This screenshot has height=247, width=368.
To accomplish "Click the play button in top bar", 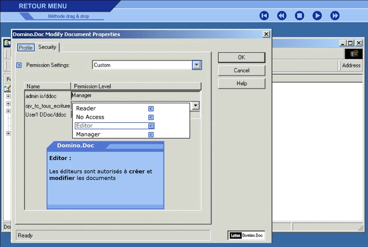I will [317, 16].
